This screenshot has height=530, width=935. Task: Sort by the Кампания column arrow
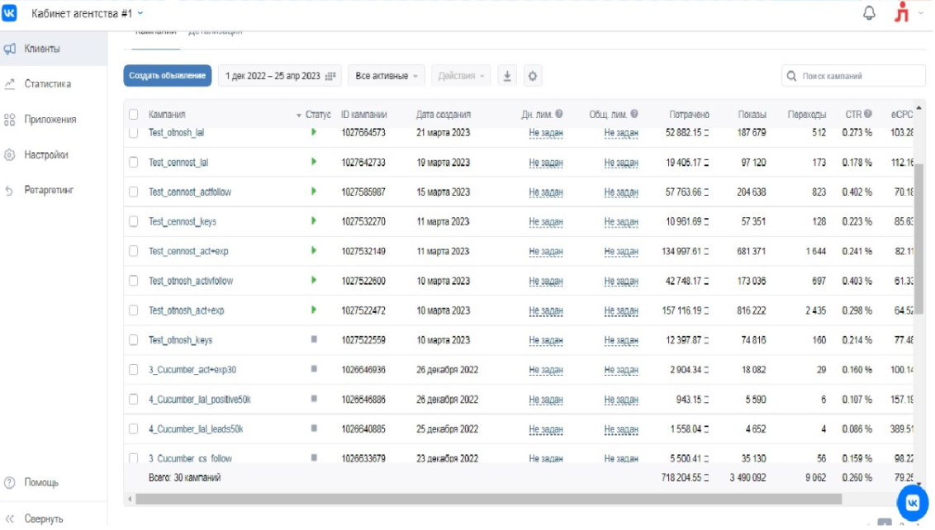[299, 115]
